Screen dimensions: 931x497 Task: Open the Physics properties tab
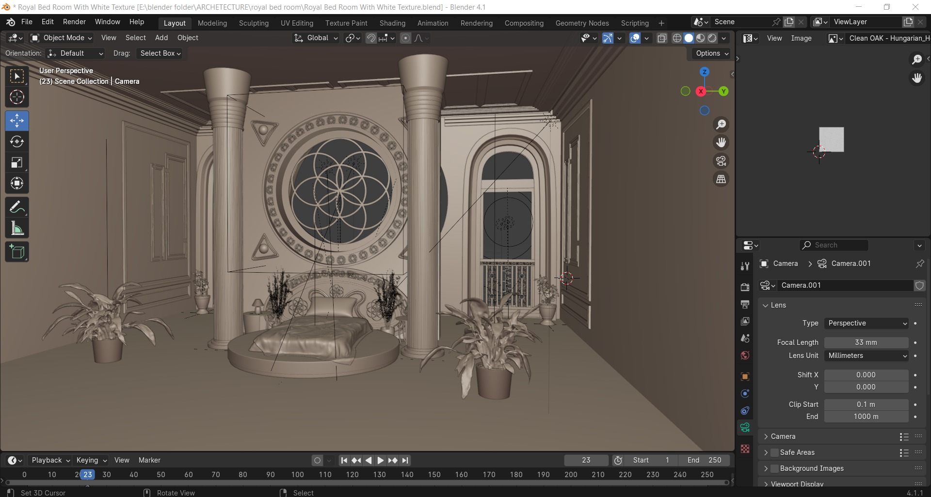click(x=745, y=393)
